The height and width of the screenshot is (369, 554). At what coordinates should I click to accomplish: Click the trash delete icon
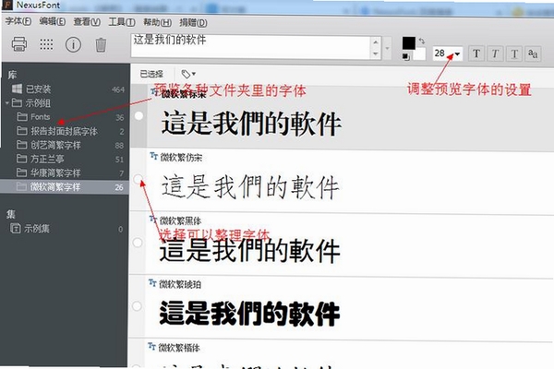point(101,45)
